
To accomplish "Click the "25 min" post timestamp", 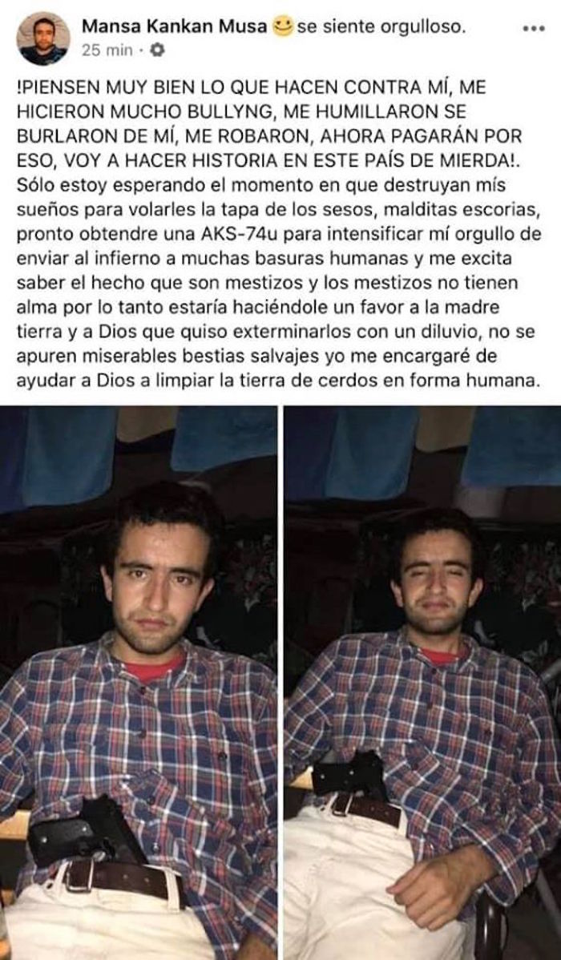I will (107, 50).
